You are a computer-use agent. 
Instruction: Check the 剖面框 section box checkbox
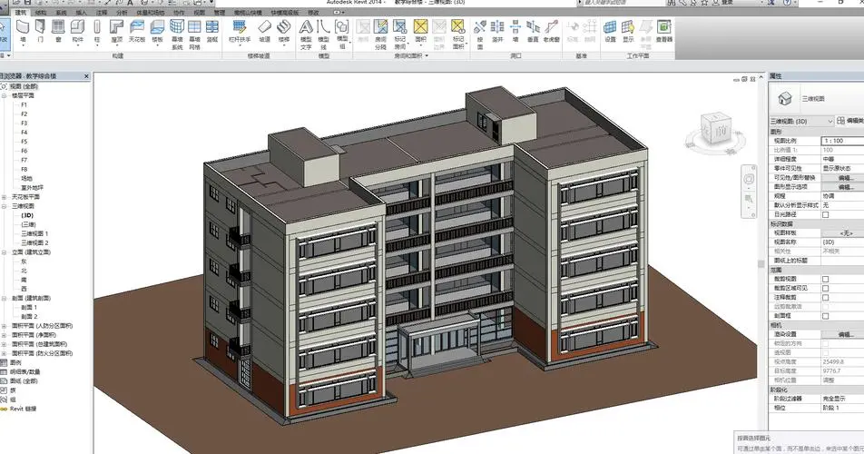pos(825,314)
